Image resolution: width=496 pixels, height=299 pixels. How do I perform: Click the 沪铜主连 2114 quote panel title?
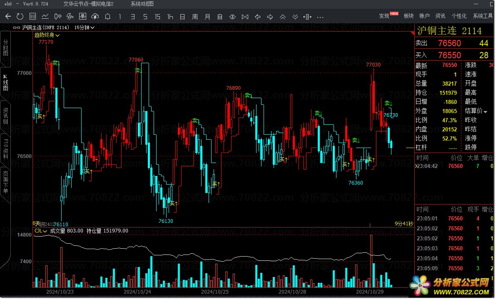point(449,31)
